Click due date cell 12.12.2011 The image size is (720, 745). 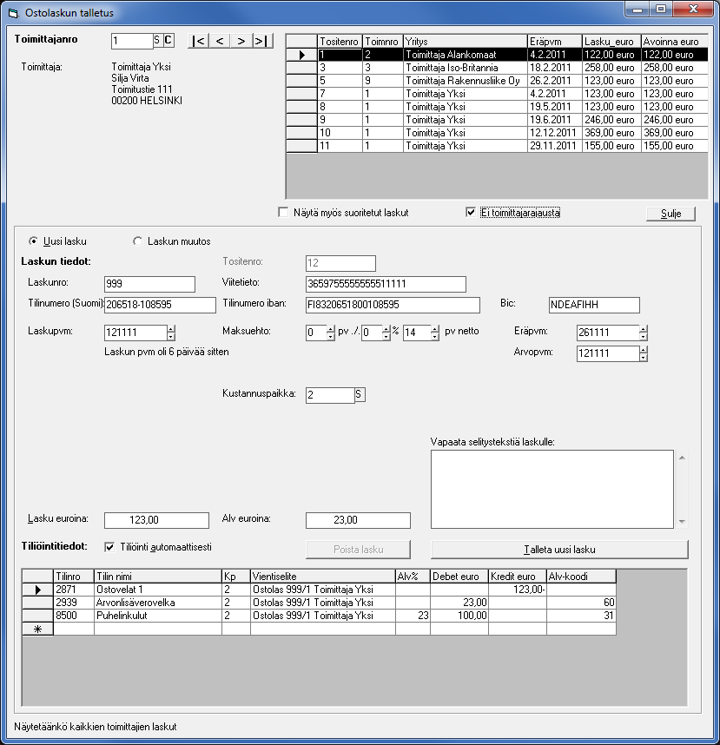point(555,133)
